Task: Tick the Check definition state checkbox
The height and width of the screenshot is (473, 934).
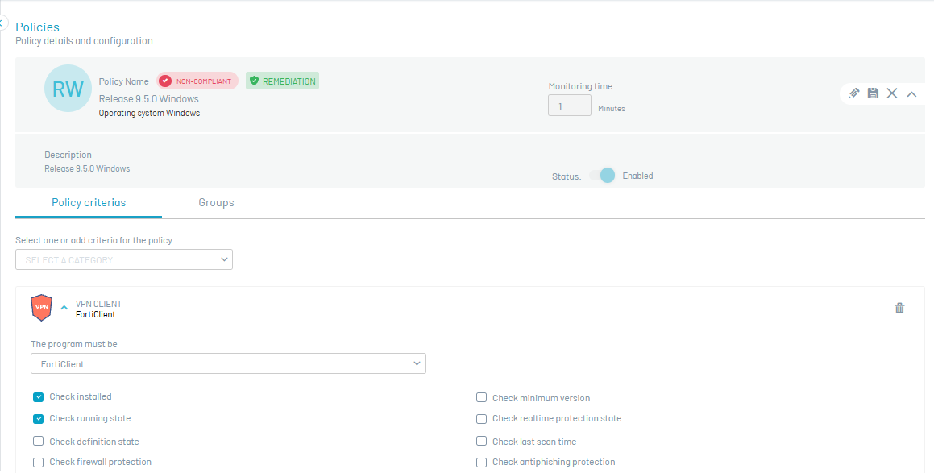Action: 39,442
